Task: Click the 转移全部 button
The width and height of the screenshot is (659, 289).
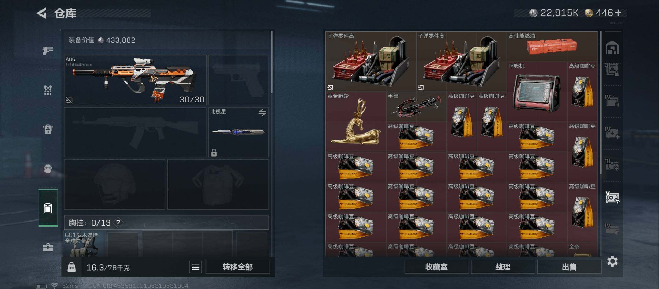Action: (x=238, y=267)
